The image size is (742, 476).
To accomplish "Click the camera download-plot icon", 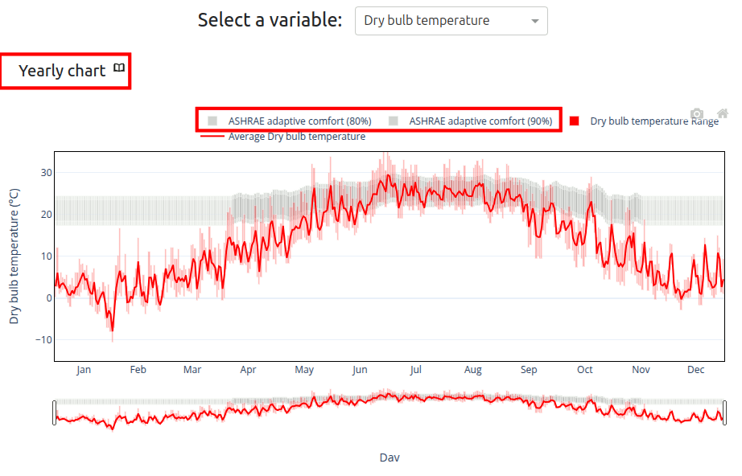I will point(697,115).
